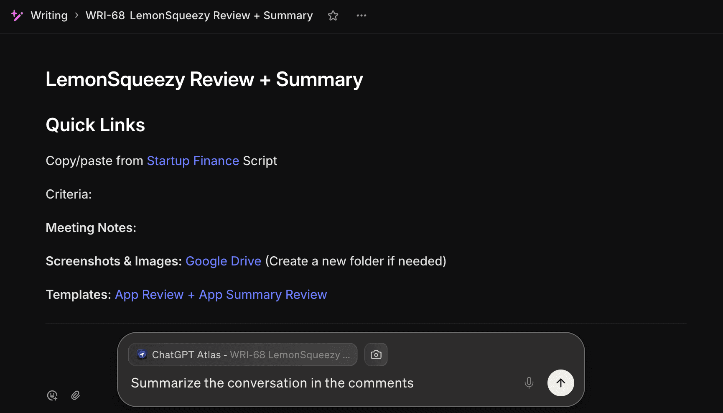Click the ChatGPT Atlas app icon in the chip

[142, 354]
